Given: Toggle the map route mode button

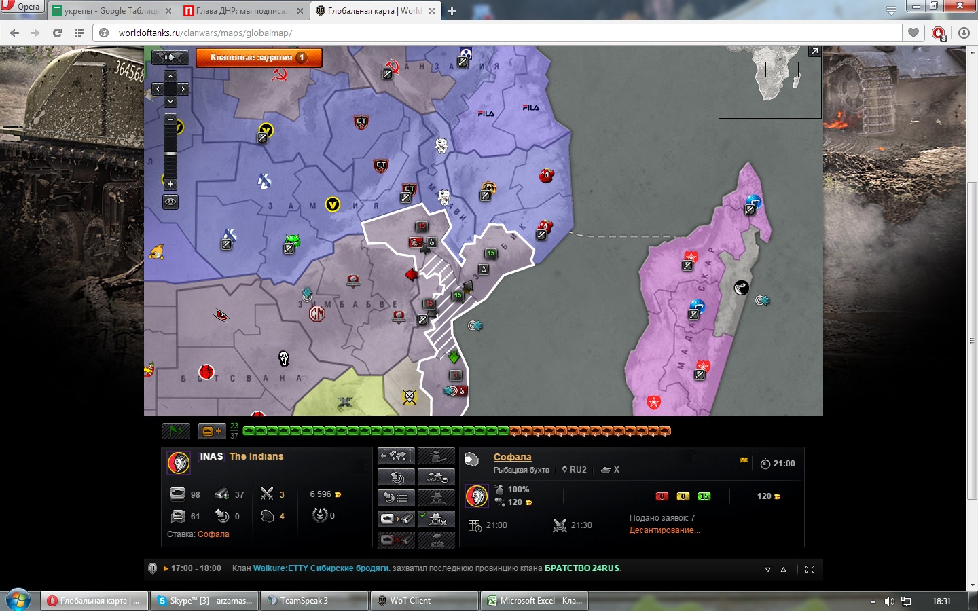Looking at the screenshot, I should [170, 58].
